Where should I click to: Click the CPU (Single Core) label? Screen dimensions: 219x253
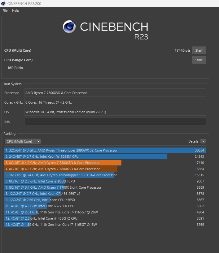point(18,60)
